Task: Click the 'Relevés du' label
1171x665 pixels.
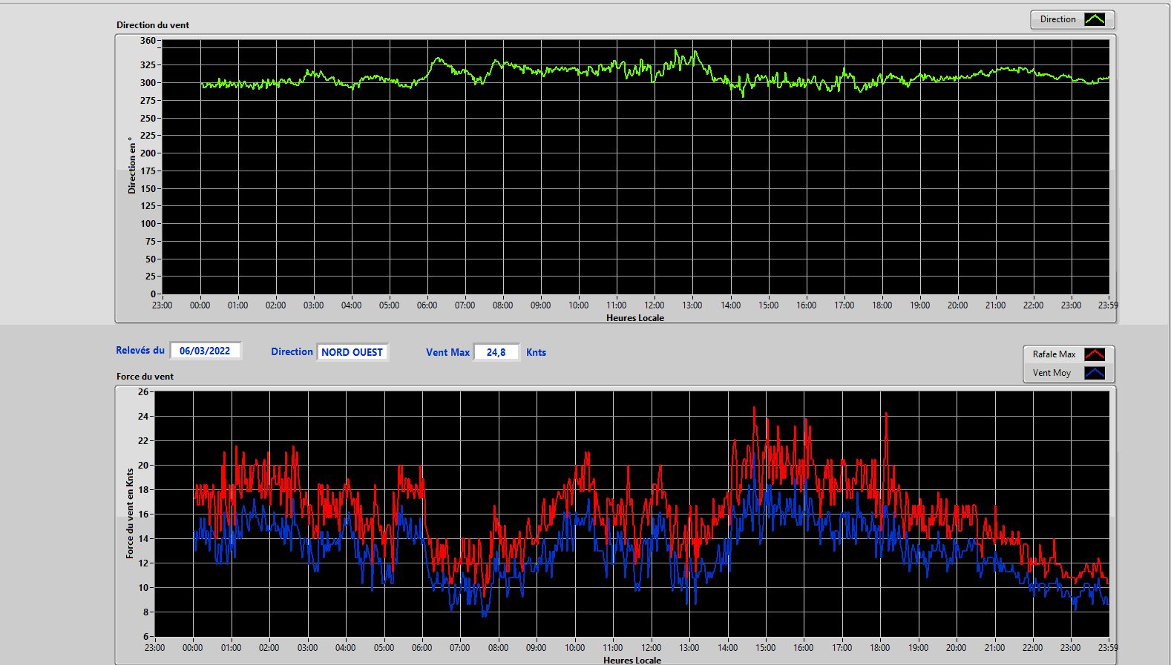Action: point(140,350)
